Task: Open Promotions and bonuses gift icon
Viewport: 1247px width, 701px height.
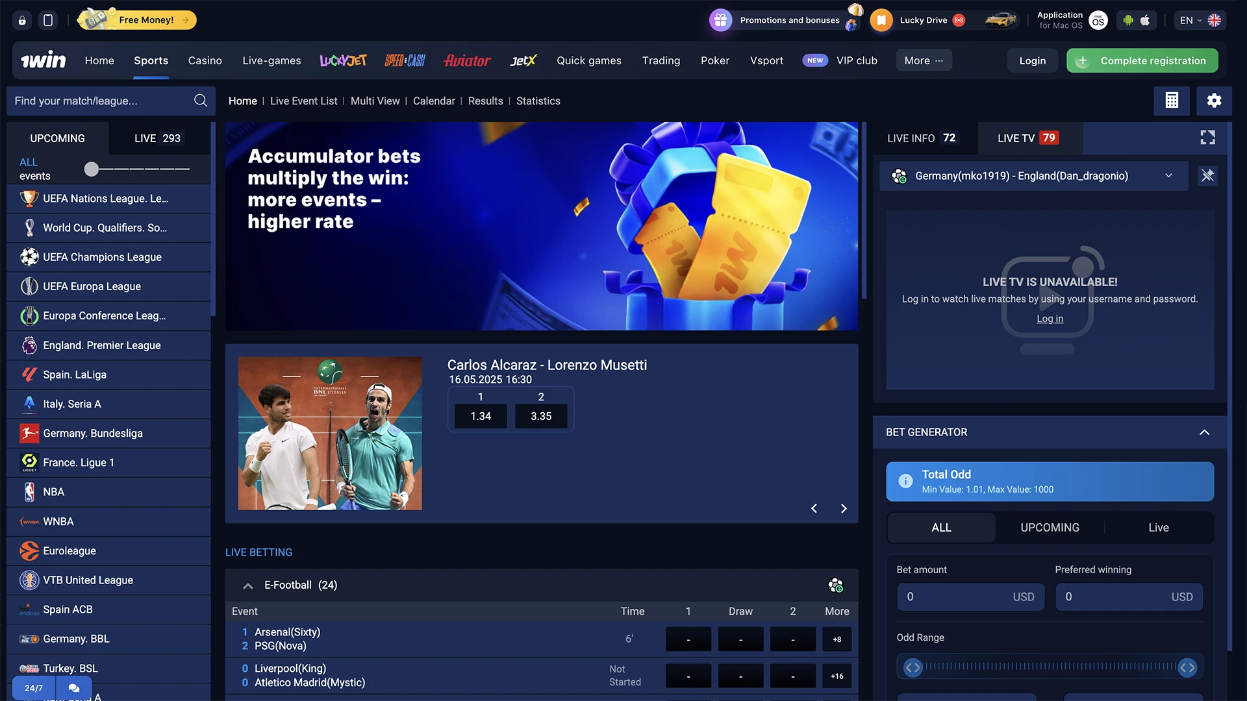Action: (x=720, y=20)
